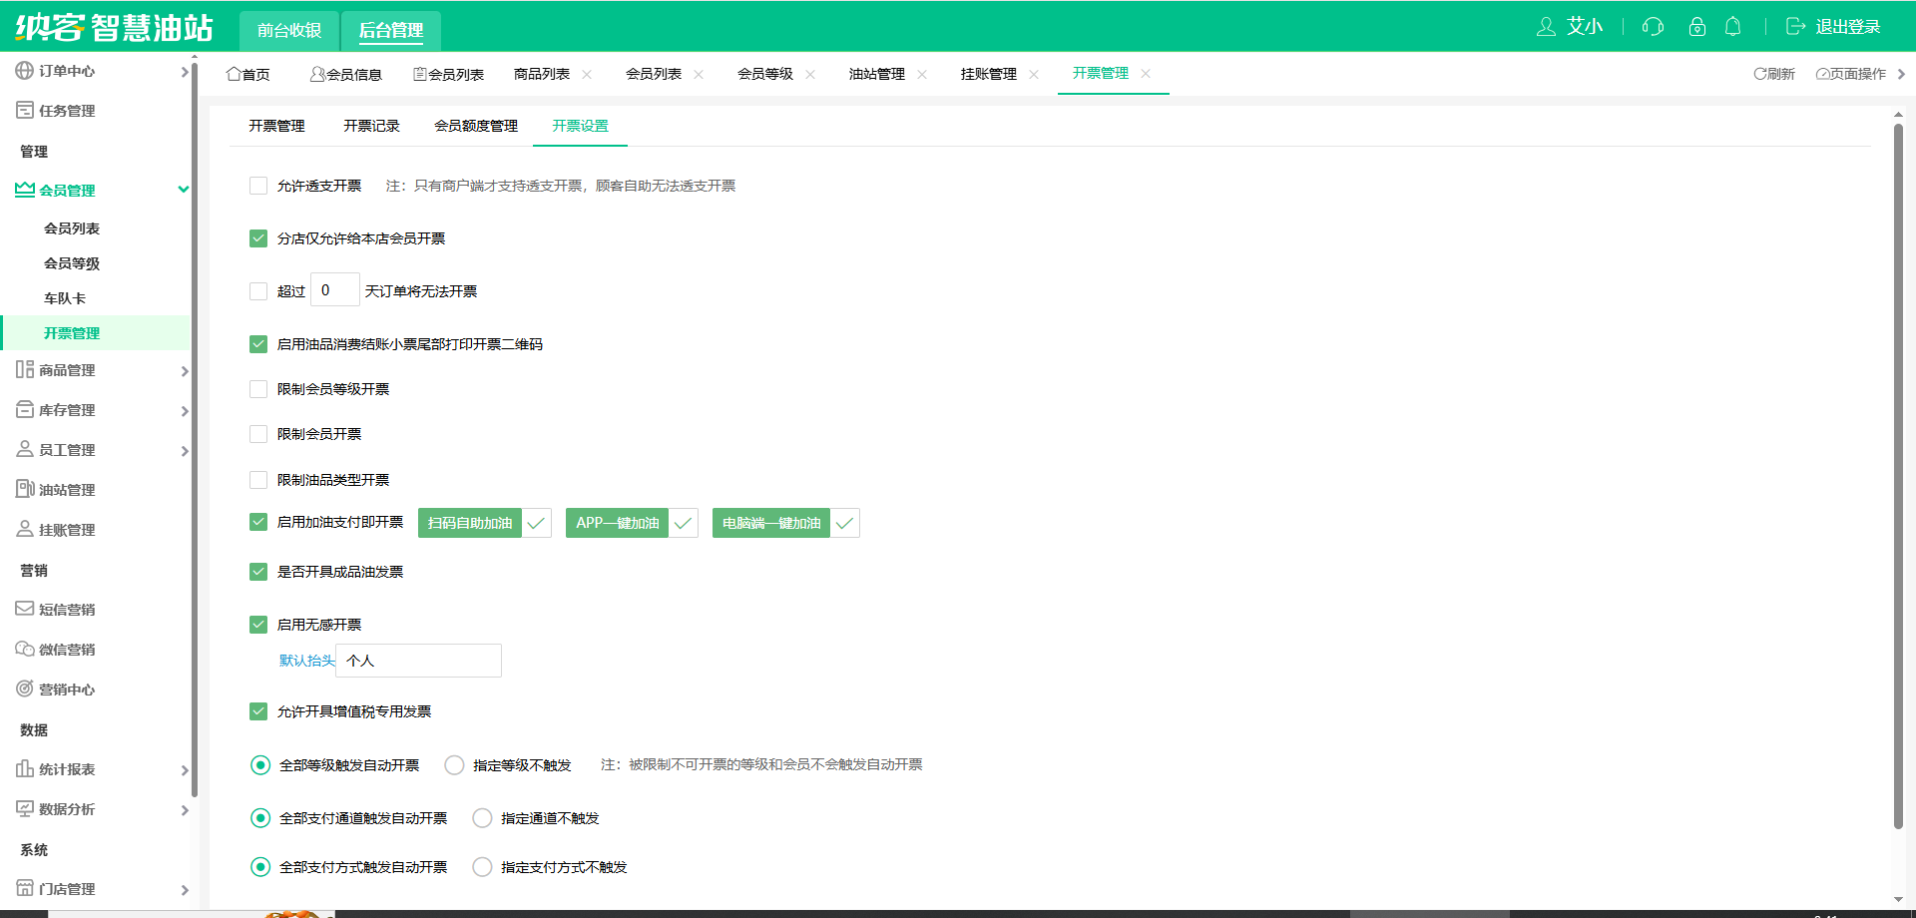Expand the 订单中心 sidebar chevron
This screenshot has width=1916, height=918.
tap(185, 72)
